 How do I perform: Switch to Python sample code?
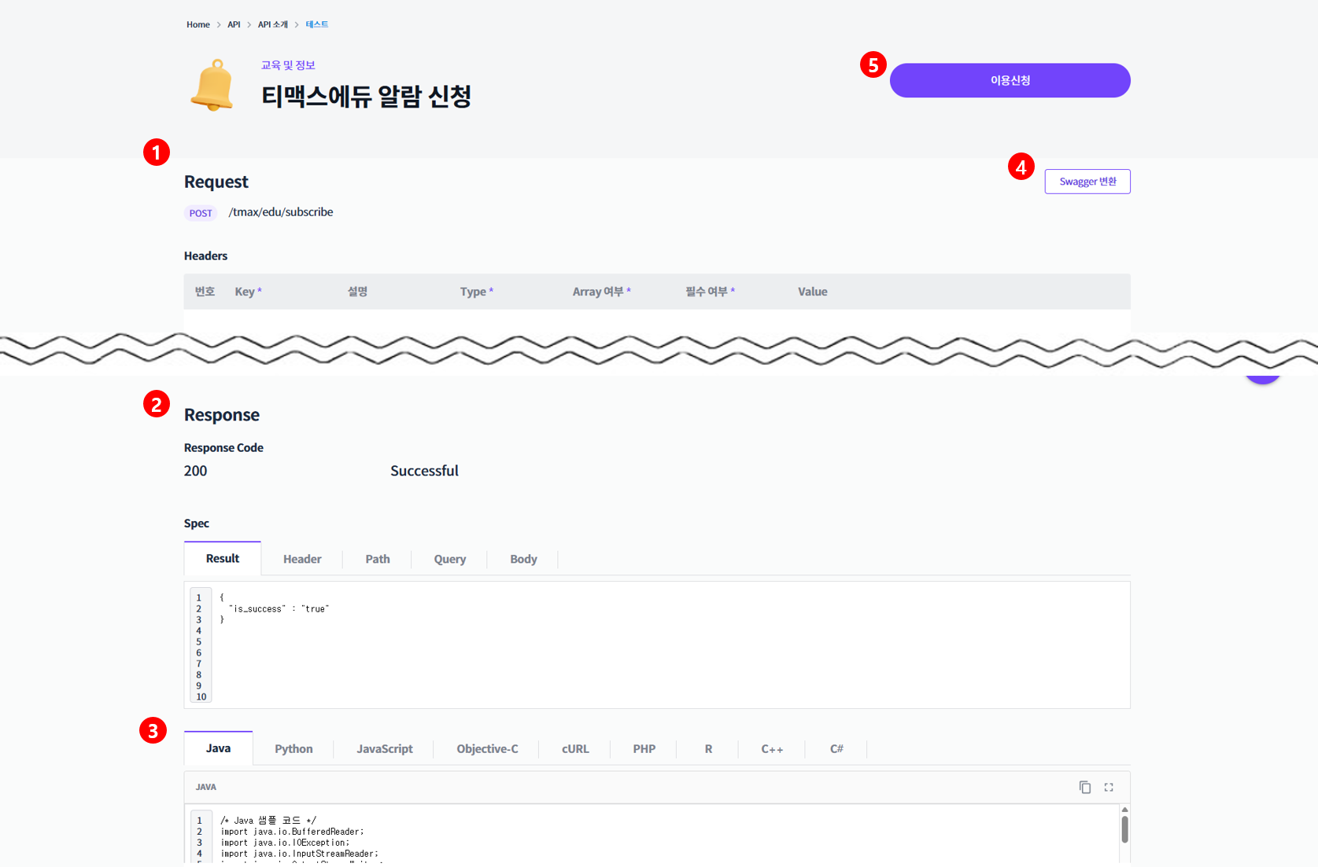pos(294,749)
